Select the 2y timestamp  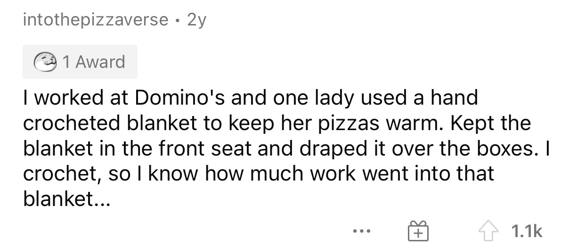(196, 19)
